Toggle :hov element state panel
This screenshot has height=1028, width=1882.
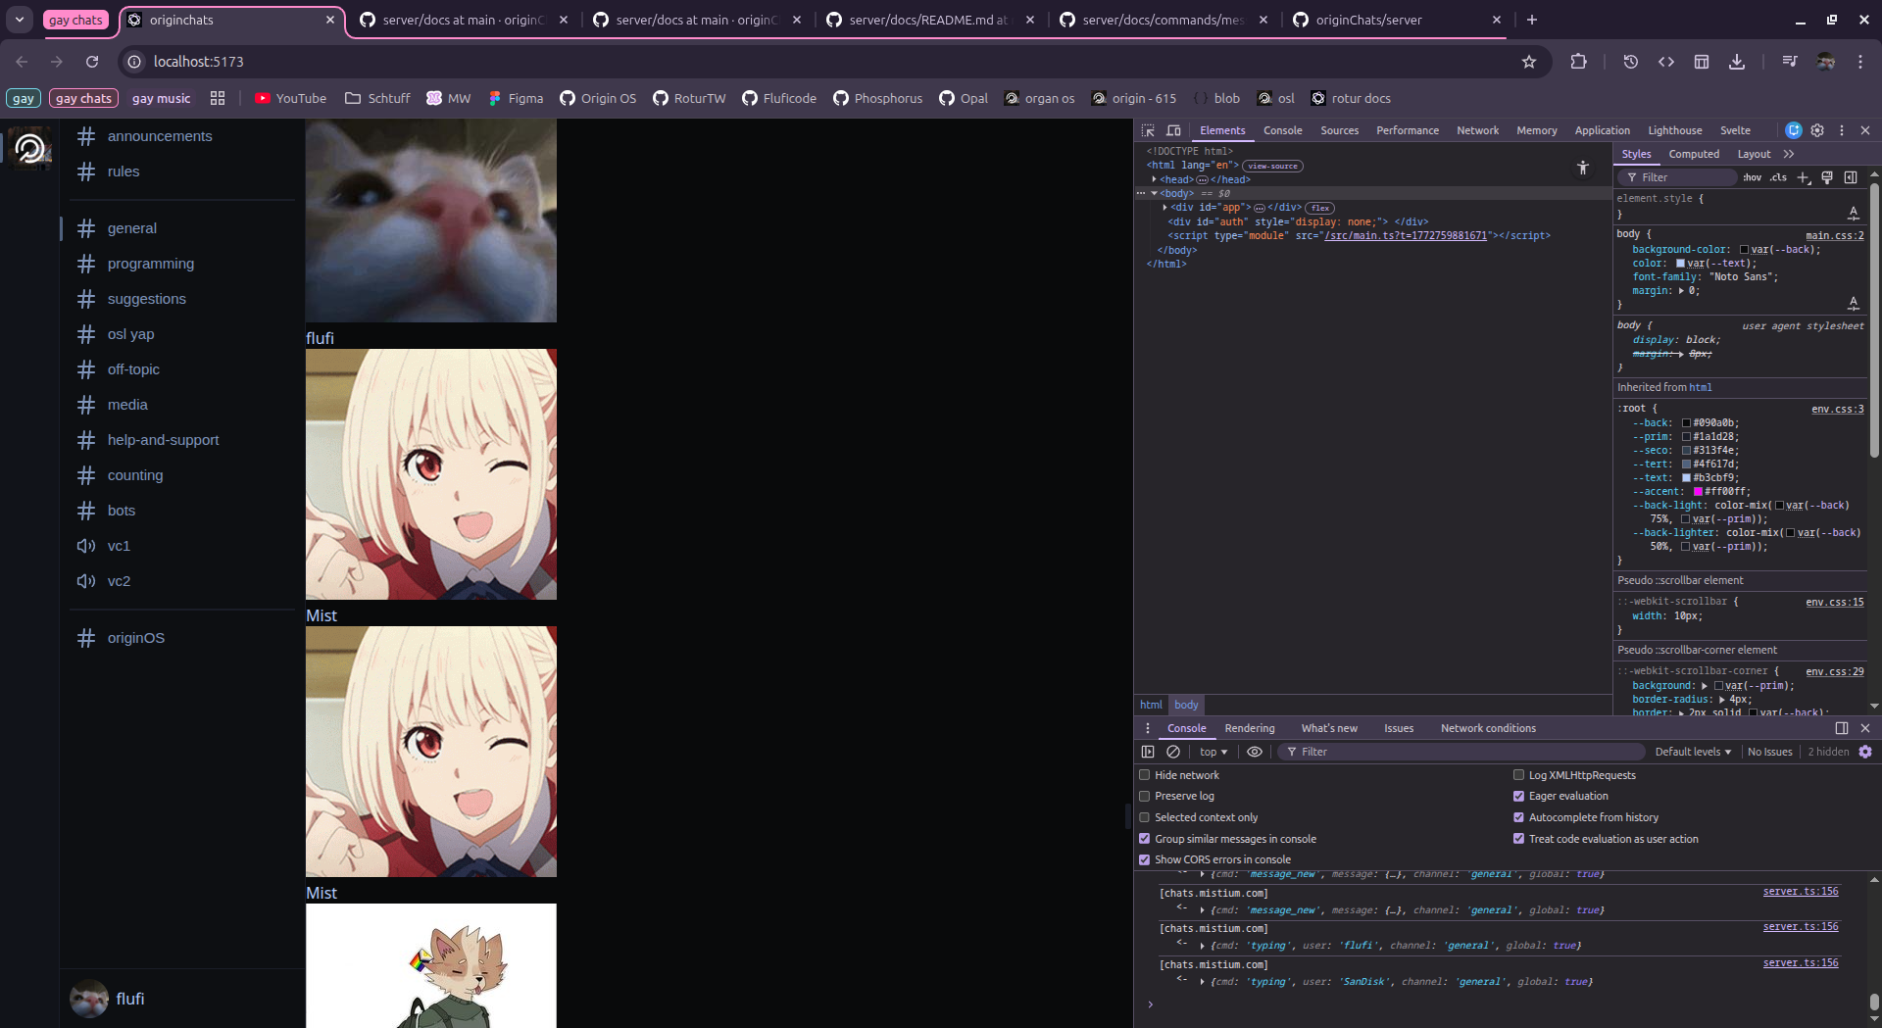click(1752, 177)
